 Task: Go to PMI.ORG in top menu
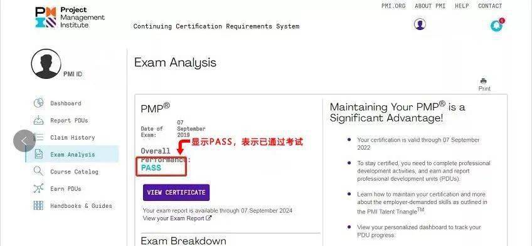pos(393,6)
